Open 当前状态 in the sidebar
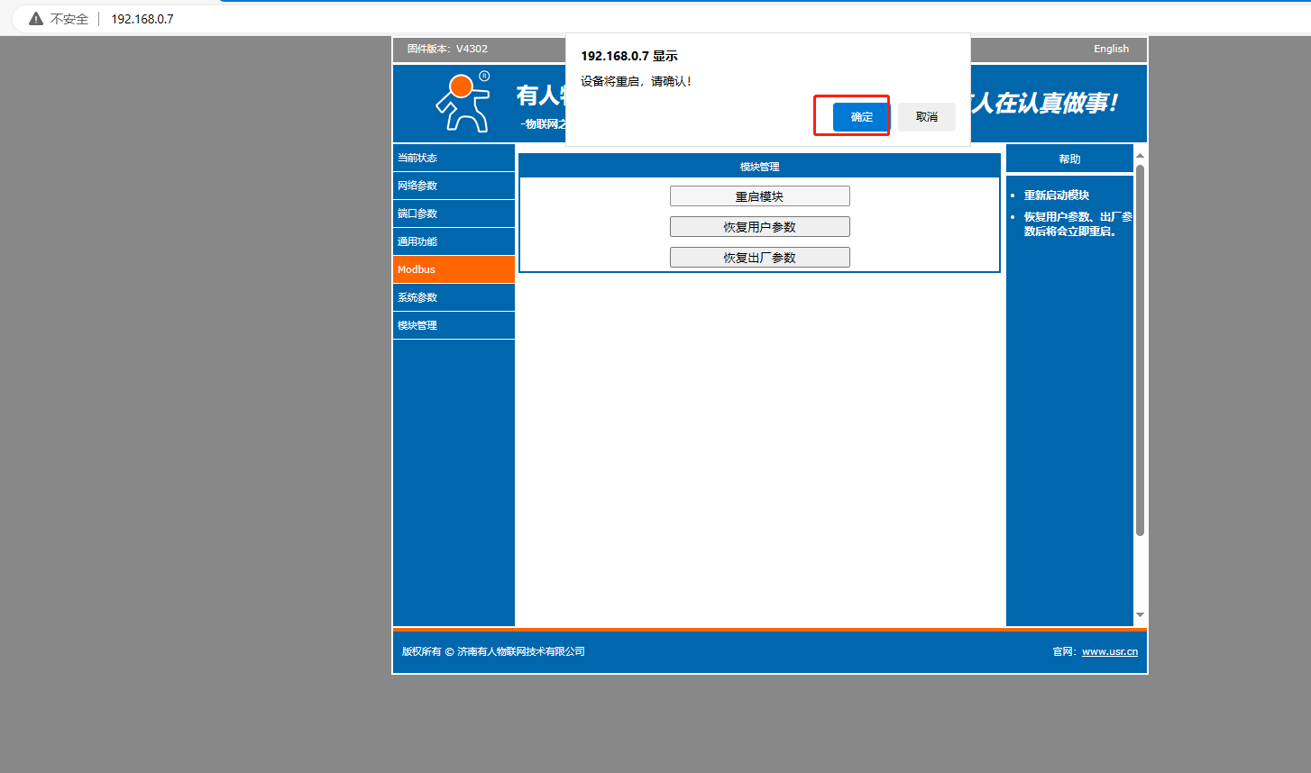 point(454,158)
